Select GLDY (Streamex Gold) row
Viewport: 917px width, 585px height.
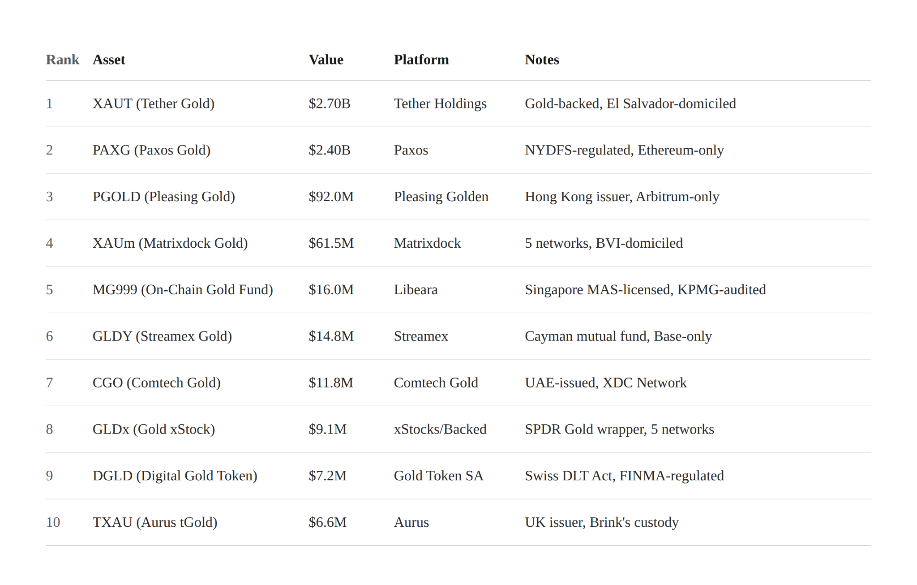pyautogui.click(x=162, y=336)
